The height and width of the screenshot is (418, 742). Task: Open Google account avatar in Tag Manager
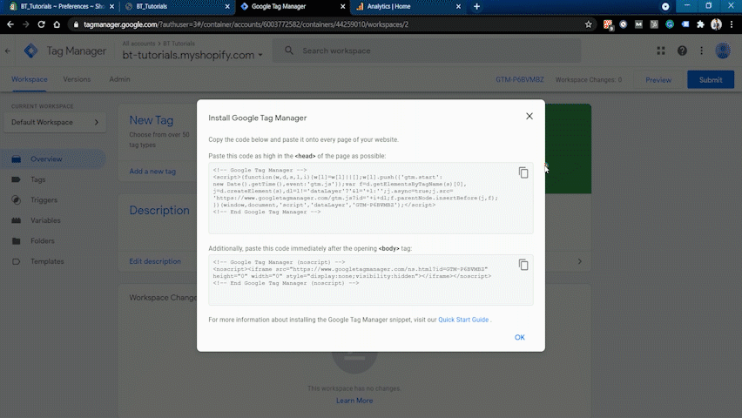coord(723,51)
